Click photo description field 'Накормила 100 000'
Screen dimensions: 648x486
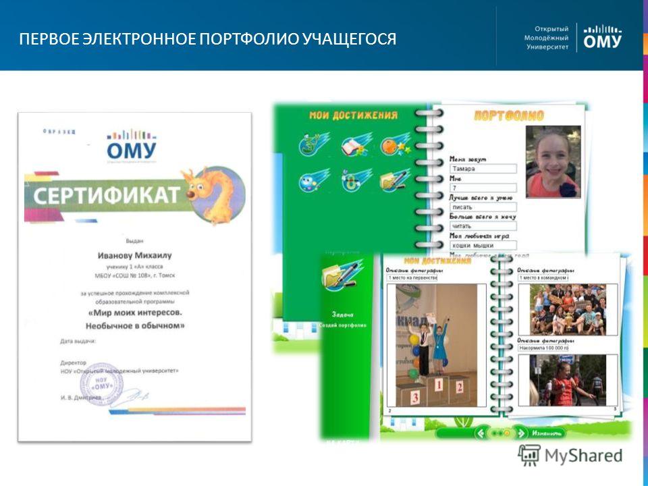[543, 348]
